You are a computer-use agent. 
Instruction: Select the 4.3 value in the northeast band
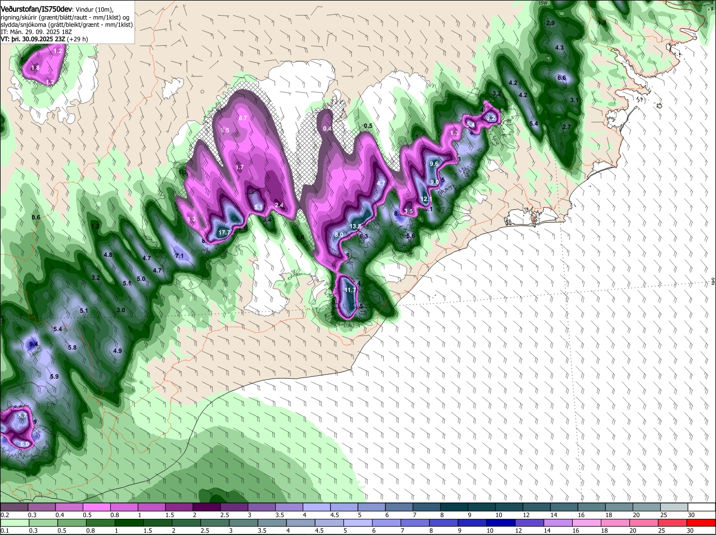point(559,47)
